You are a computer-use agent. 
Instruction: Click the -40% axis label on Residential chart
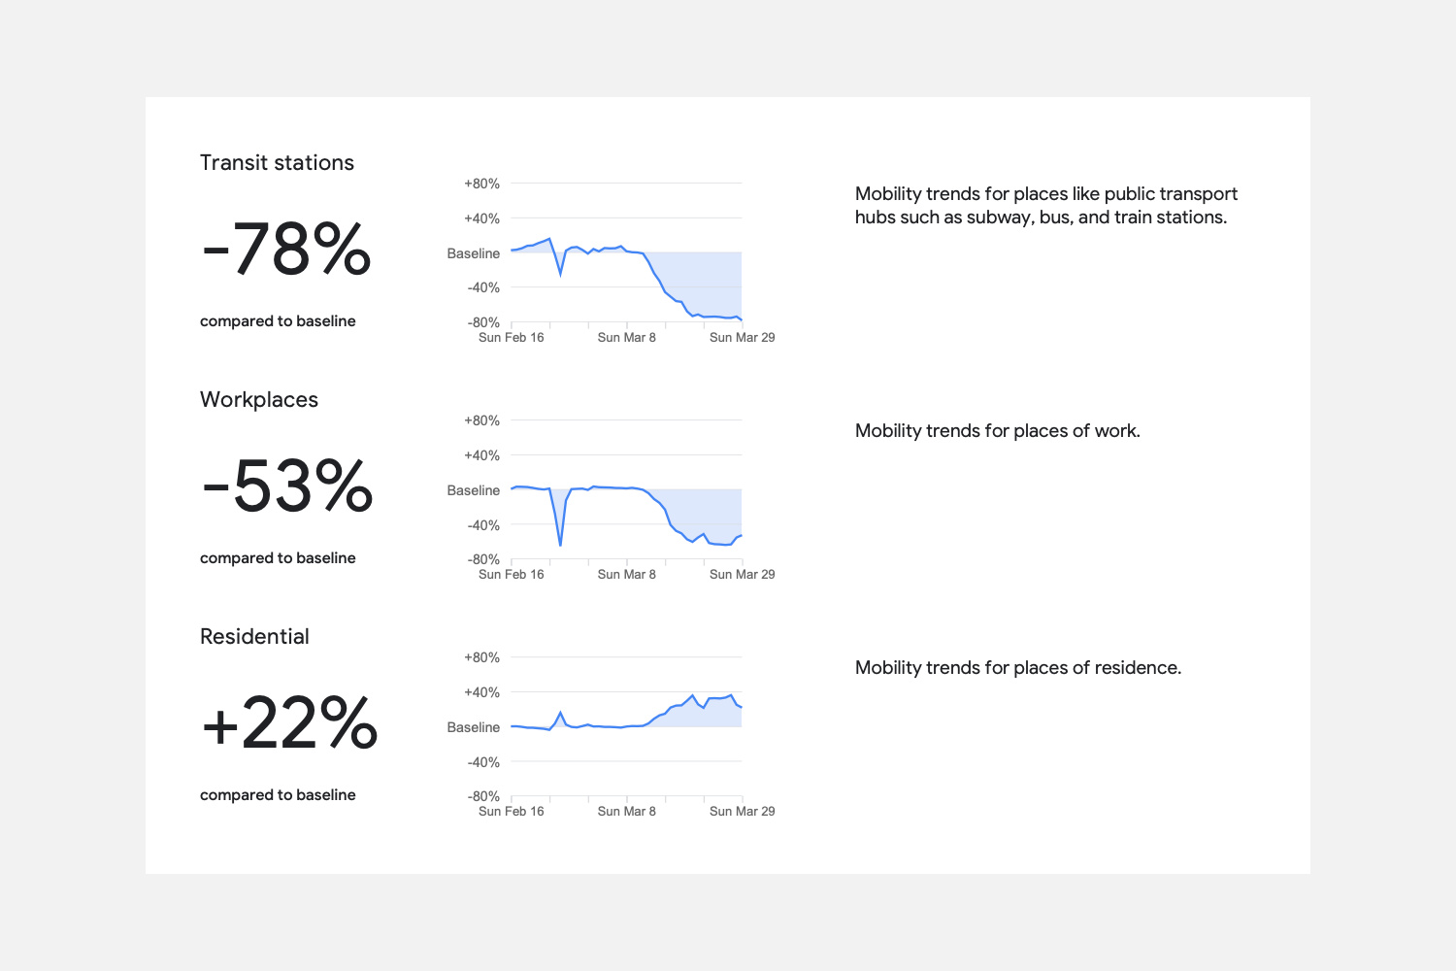click(x=483, y=762)
